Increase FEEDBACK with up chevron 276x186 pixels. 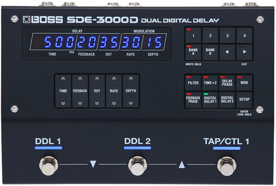click(x=80, y=79)
